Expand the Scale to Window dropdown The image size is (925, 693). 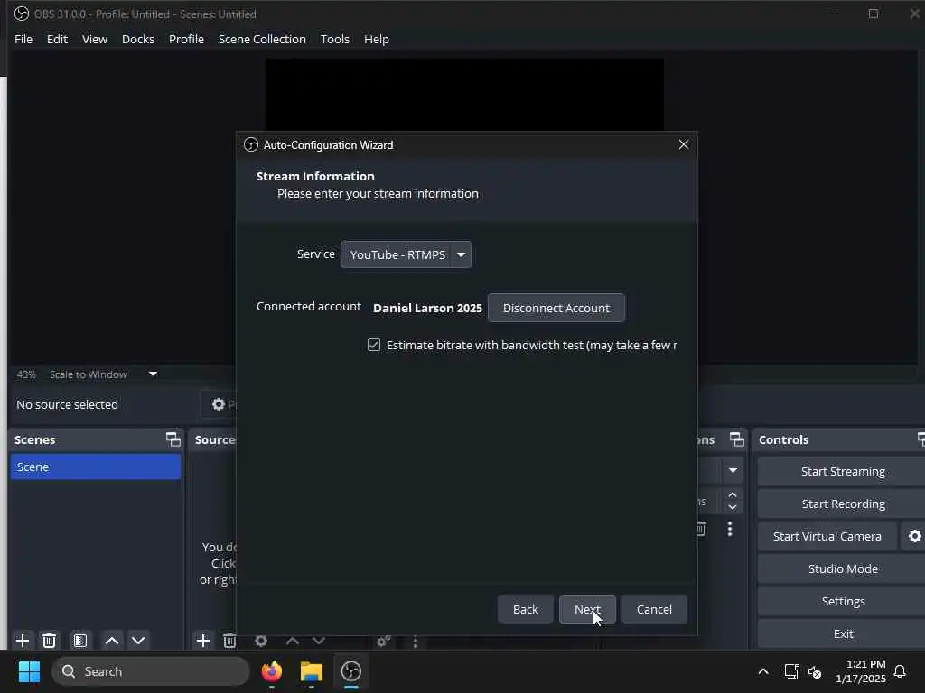(x=153, y=374)
